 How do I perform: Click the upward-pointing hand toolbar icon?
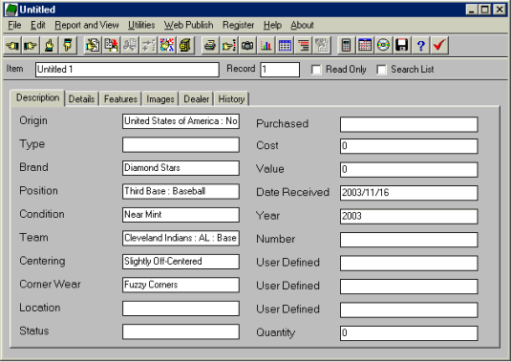(50, 45)
